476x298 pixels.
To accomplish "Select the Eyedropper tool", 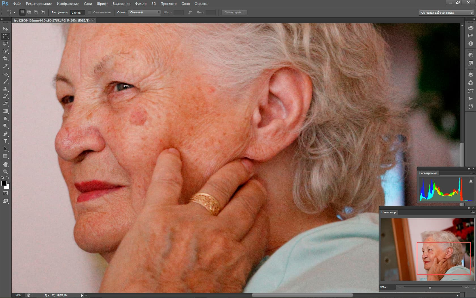I will [5, 66].
